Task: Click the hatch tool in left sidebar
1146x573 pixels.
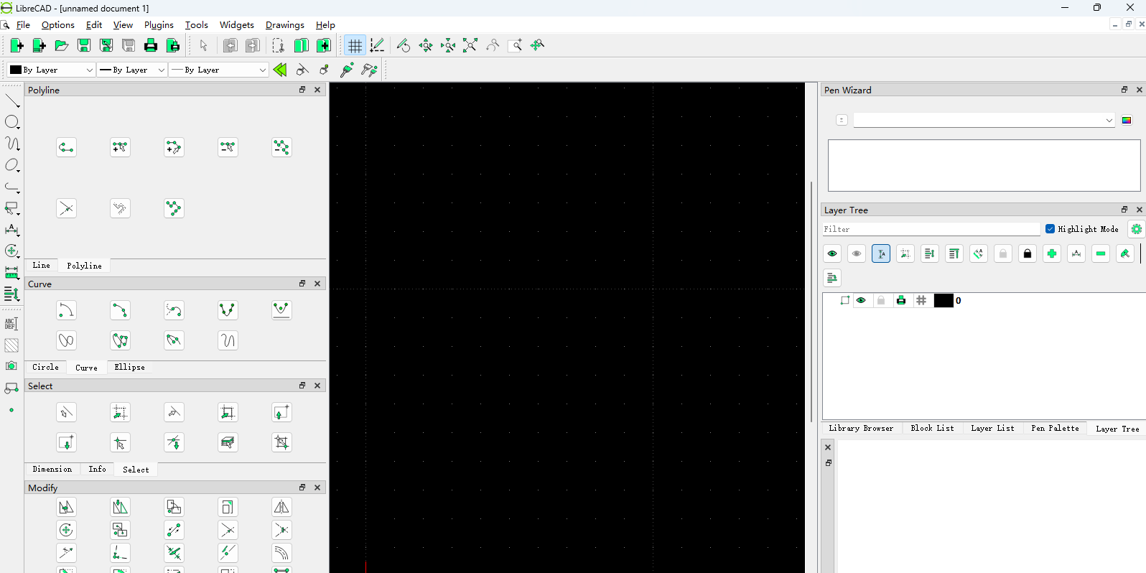Action: [11, 345]
